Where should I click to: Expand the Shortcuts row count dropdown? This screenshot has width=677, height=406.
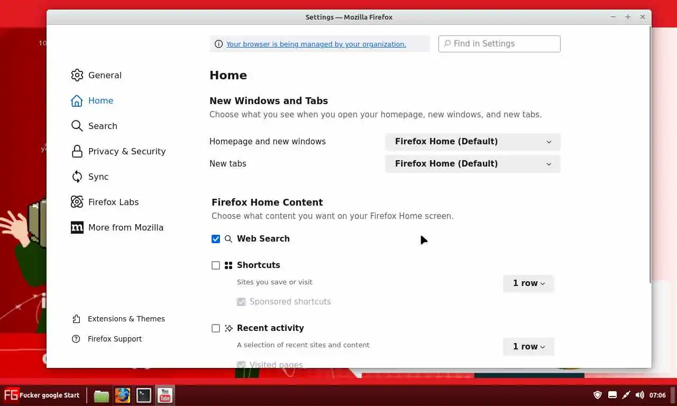pyautogui.click(x=528, y=283)
